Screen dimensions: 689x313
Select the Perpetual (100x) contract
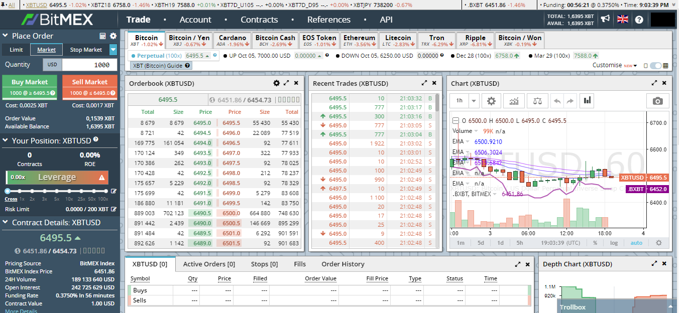point(174,56)
